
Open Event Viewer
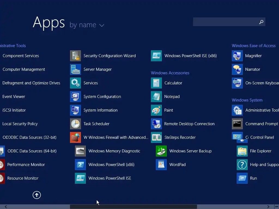(x=14, y=97)
